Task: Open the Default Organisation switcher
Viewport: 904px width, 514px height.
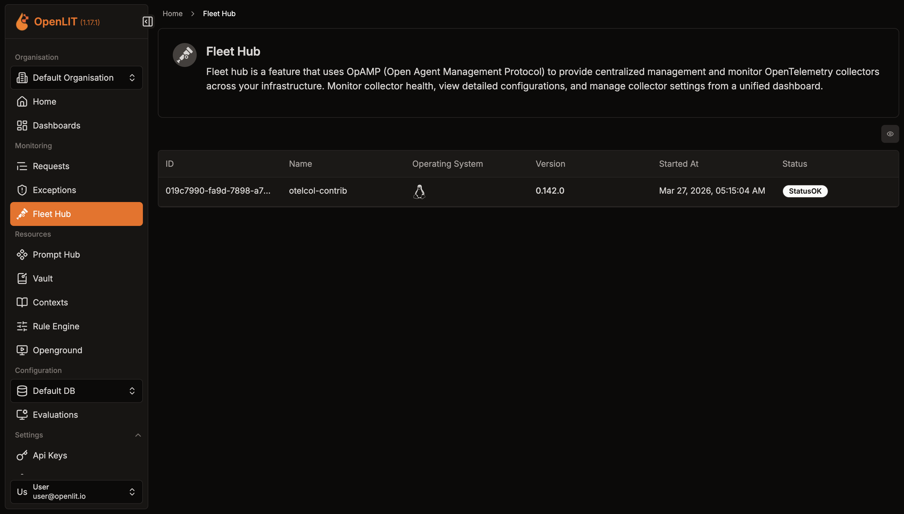Action: pos(76,78)
